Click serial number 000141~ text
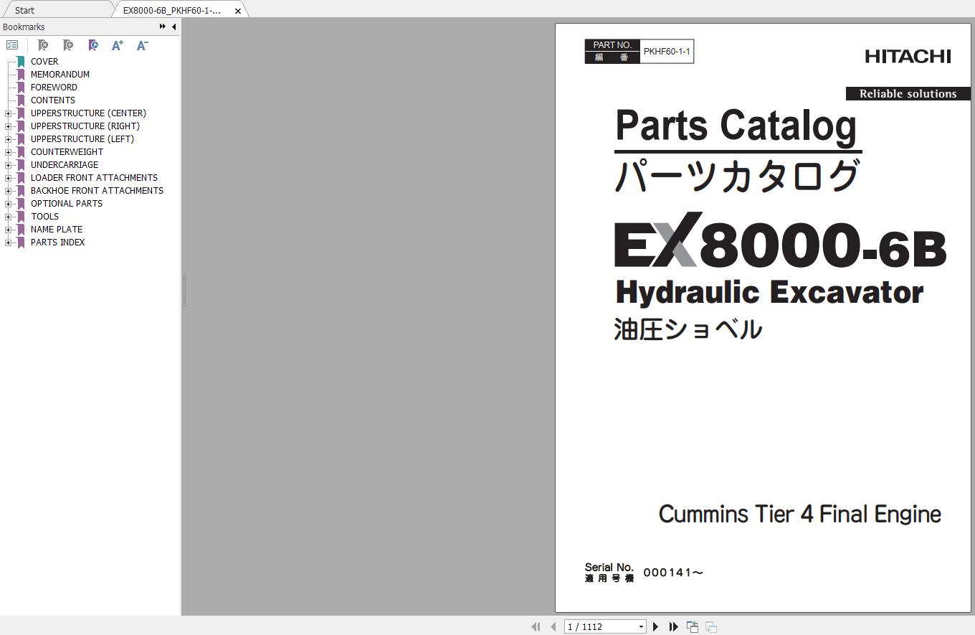This screenshot has width=975, height=635. coord(673,573)
